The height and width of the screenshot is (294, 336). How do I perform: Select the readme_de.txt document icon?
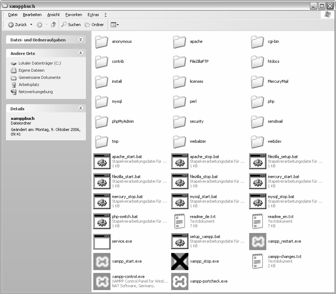[x=180, y=221]
